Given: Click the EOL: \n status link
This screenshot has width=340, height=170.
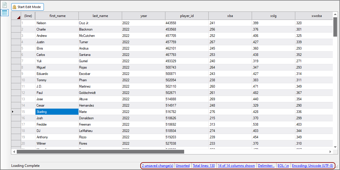Looking at the screenshot, I should 283,166.
